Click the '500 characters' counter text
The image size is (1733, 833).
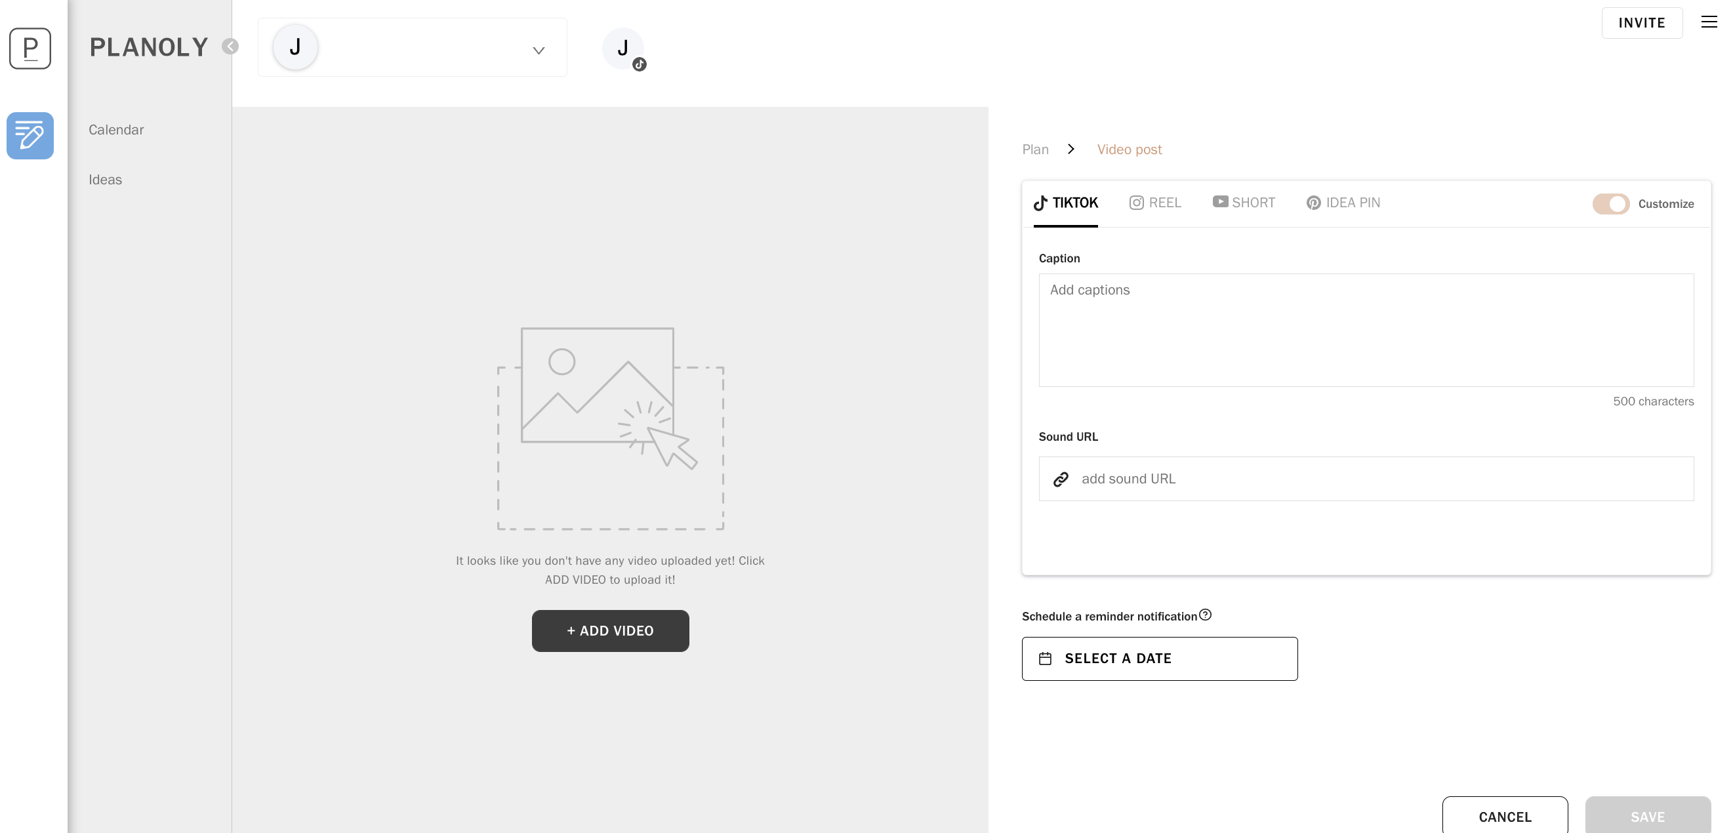point(1653,401)
